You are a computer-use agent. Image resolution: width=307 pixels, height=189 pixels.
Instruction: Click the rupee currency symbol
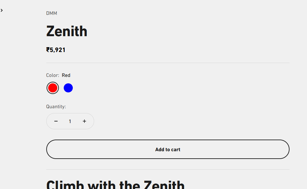[48, 50]
